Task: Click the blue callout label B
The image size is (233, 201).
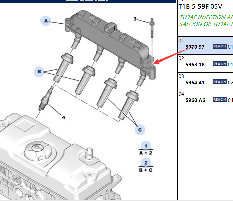Action: 39,71
